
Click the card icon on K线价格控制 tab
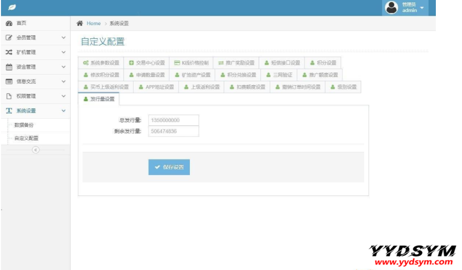[177, 63]
